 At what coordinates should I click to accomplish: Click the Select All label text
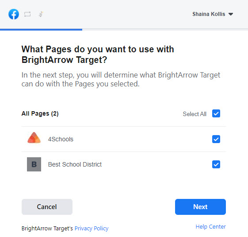pos(195,114)
